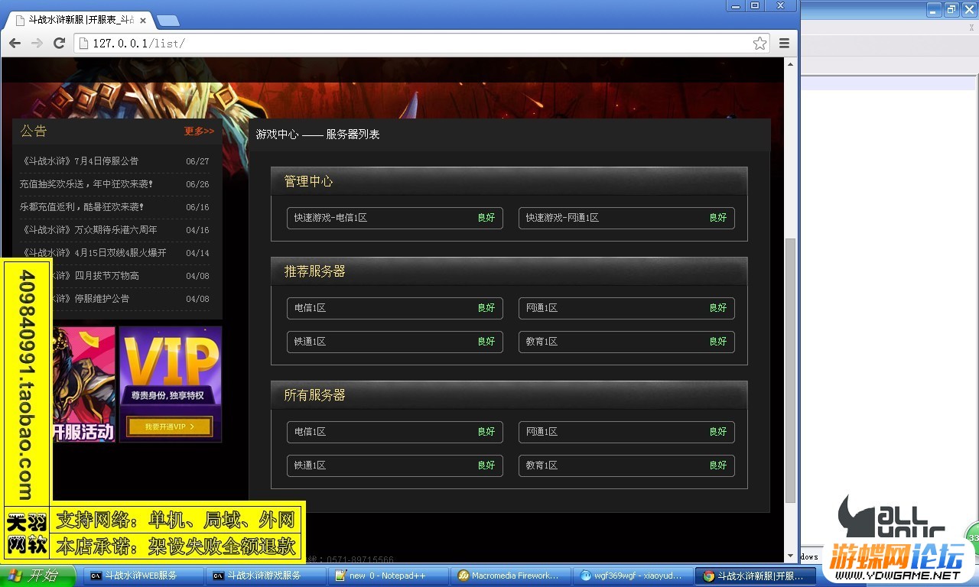Click the 管理中心 section header
This screenshot has height=587, width=979.
(509, 181)
